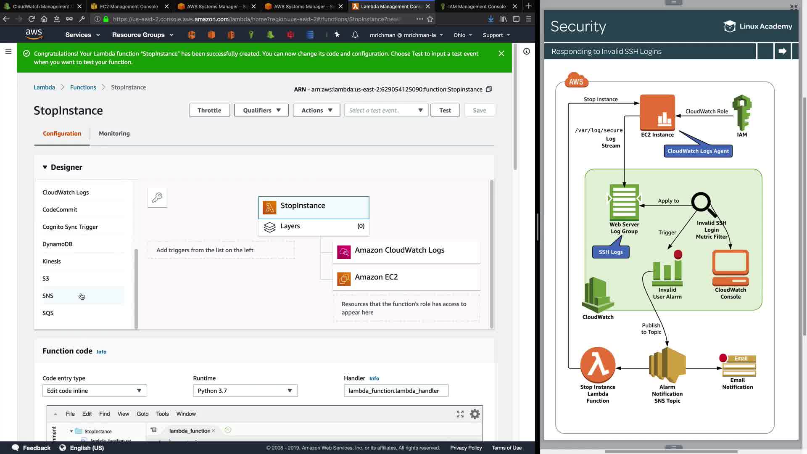
Task: Click the next slide arrow icon
Action: coord(782,51)
